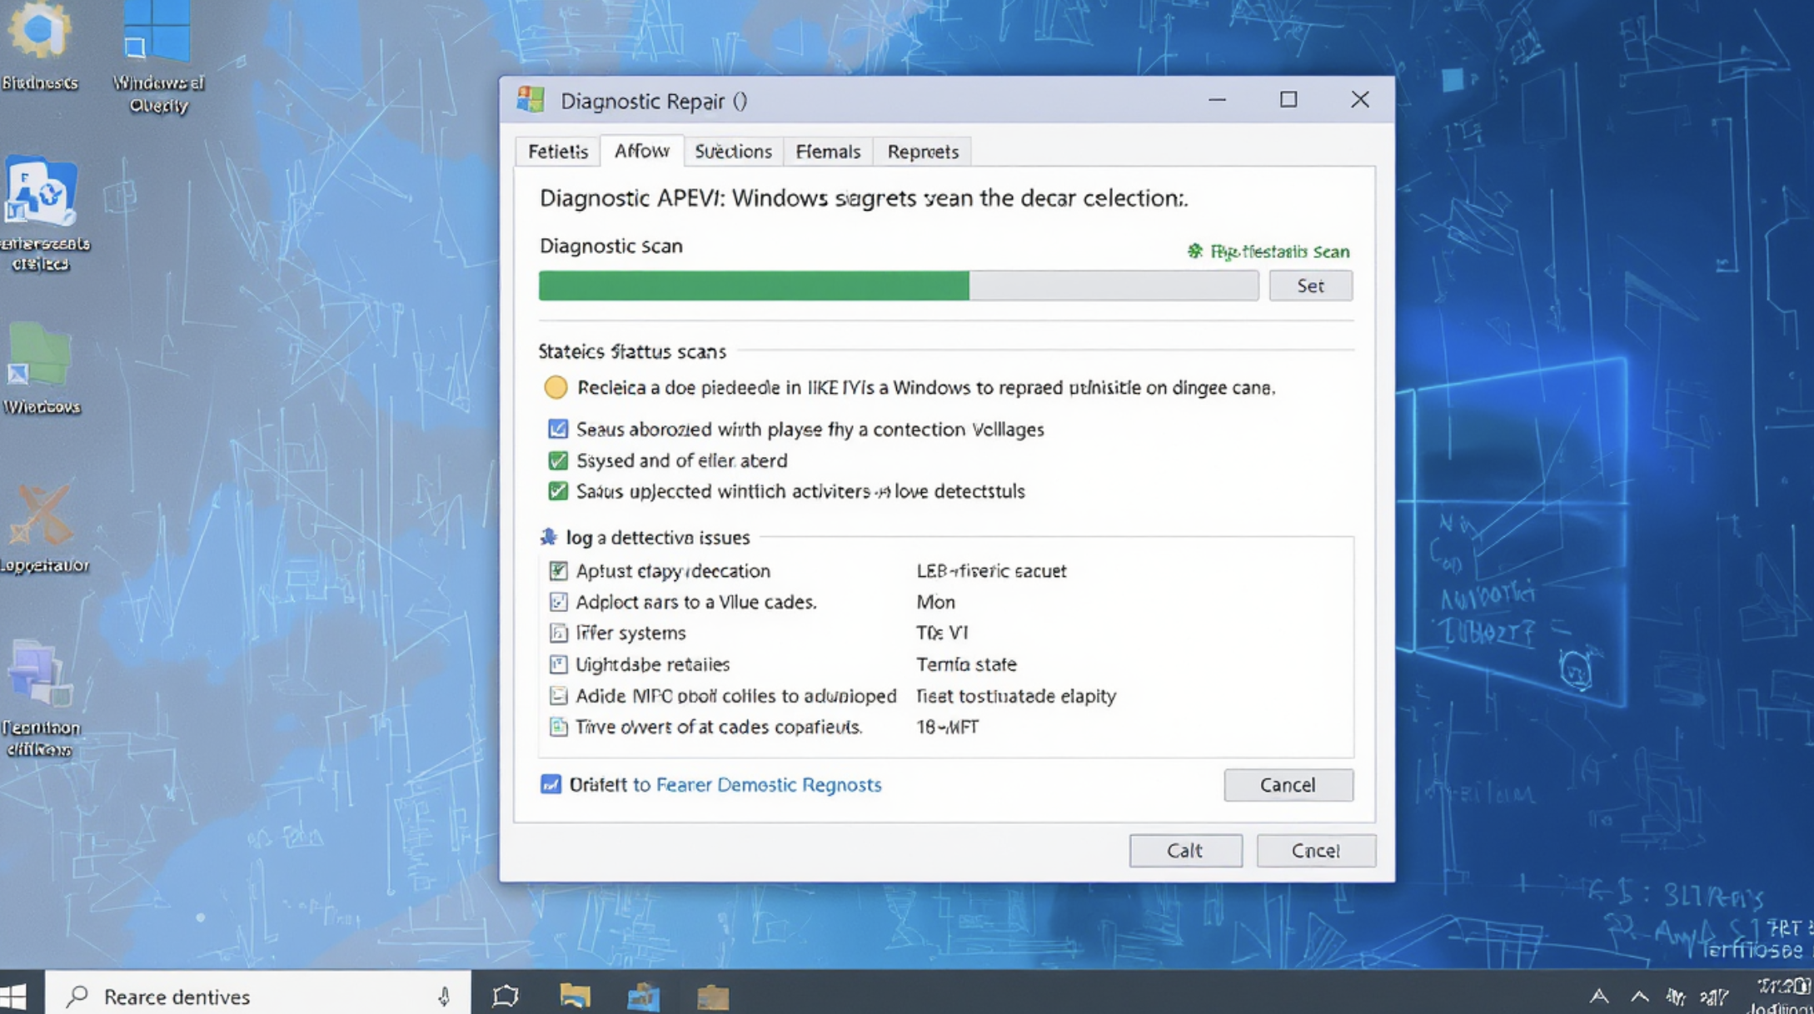1814x1014 pixels.
Task: Click the Diagnostic Repair title bar icon
Action: click(531, 100)
